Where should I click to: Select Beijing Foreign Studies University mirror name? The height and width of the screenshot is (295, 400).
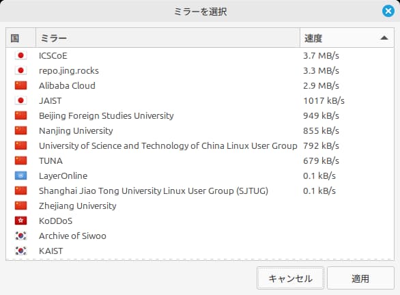pos(106,116)
